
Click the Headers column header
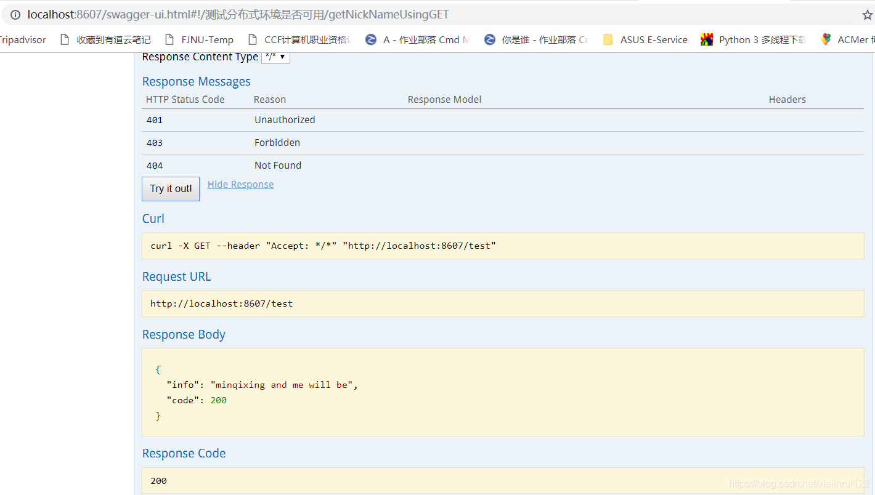pyautogui.click(x=787, y=100)
